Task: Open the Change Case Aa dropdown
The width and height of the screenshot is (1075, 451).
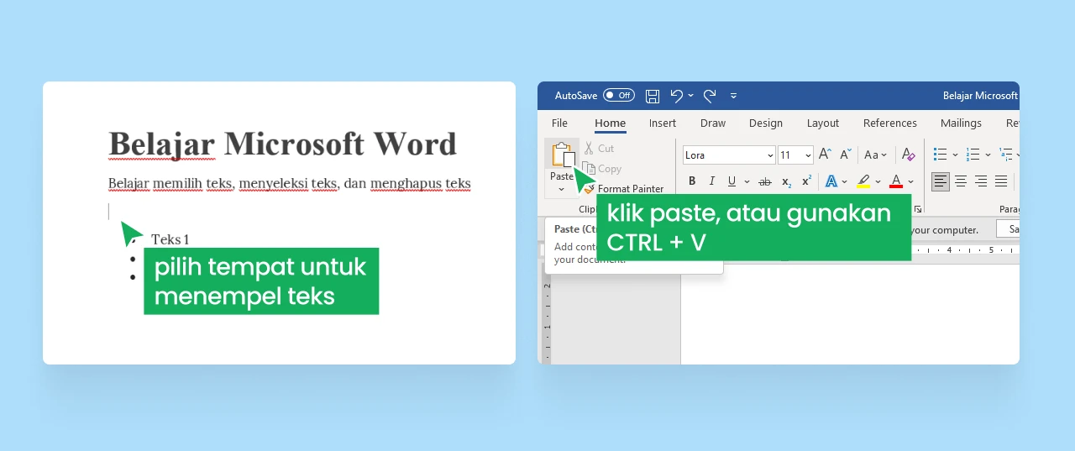Action: coord(876,155)
